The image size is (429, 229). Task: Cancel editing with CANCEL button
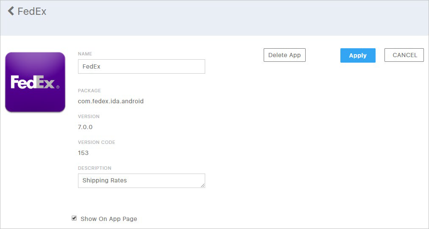404,55
